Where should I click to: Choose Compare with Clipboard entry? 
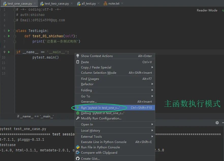pos(115,152)
